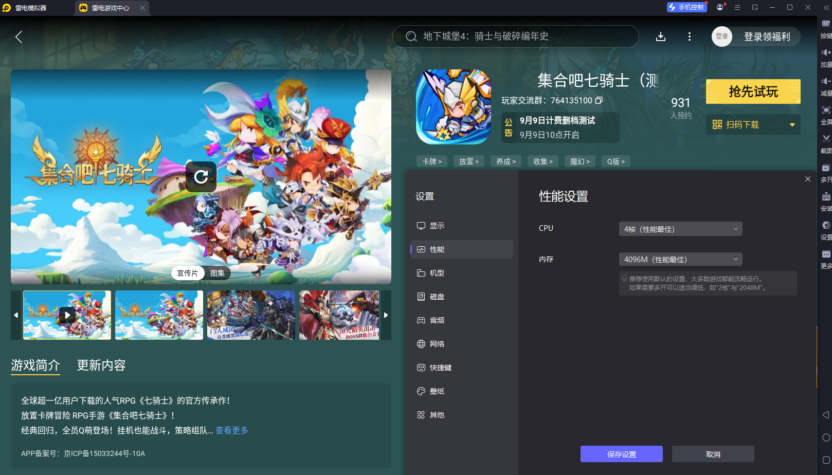This screenshot has height=475, width=832.
Task: Open 壁纸 settings section
Action: (x=462, y=391)
